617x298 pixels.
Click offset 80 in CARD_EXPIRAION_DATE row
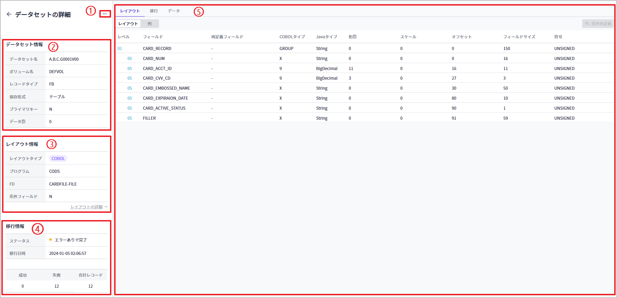tap(454, 98)
